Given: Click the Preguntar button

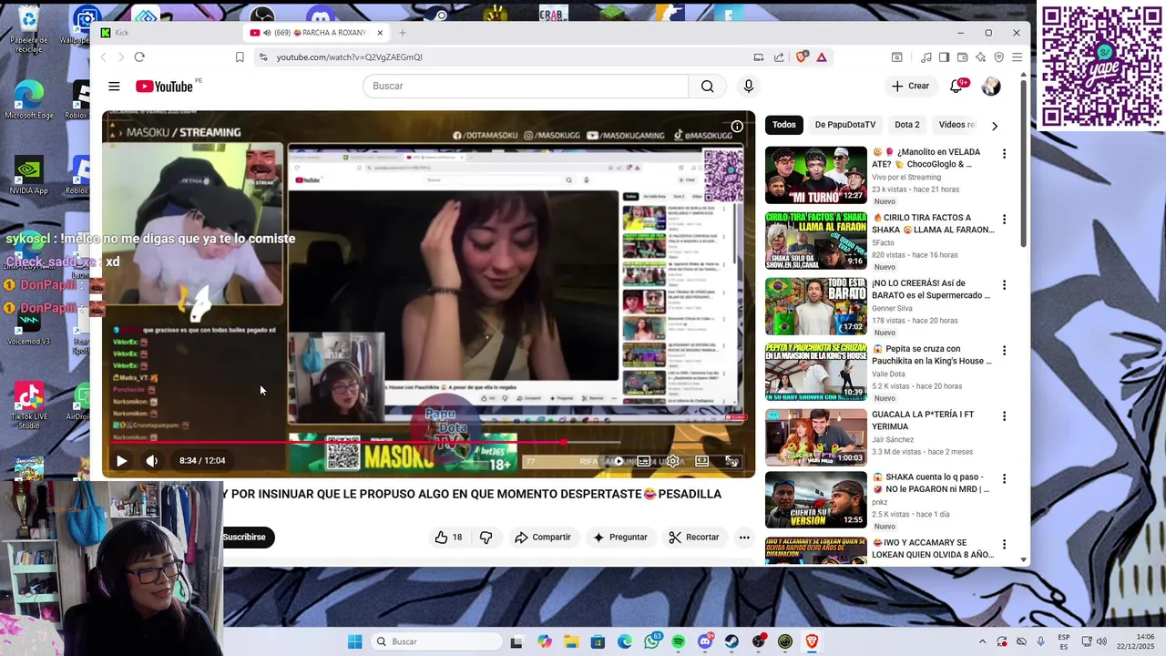Looking at the screenshot, I should 619,538.
